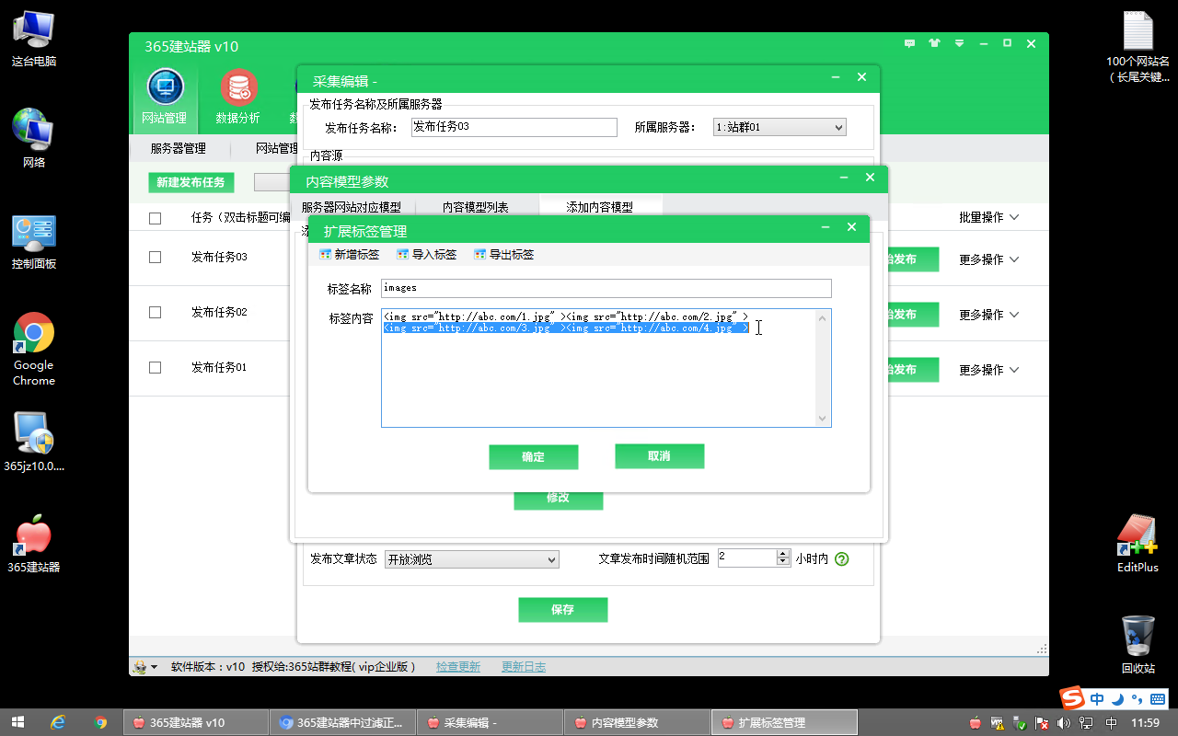Image resolution: width=1178 pixels, height=736 pixels.
Task: Open 这台电脑 desktop icon
Action: click(34, 40)
